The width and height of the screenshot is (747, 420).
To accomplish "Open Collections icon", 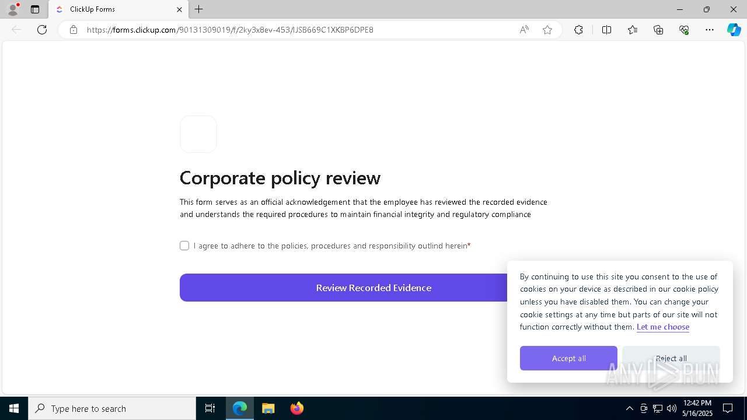I will tap(658, 30).
